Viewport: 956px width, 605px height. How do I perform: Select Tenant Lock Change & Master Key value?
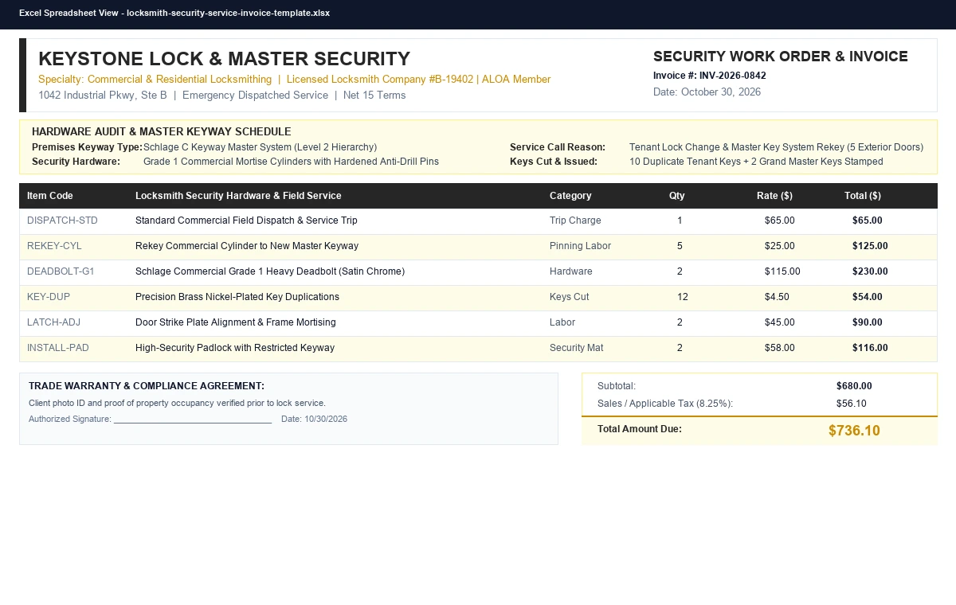tap(776, 147)
